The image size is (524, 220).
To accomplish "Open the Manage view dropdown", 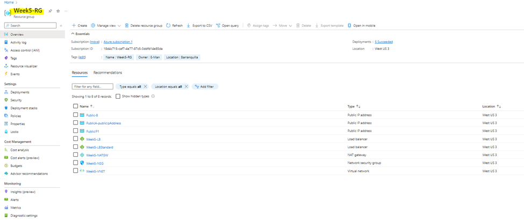I will (106, 26).
